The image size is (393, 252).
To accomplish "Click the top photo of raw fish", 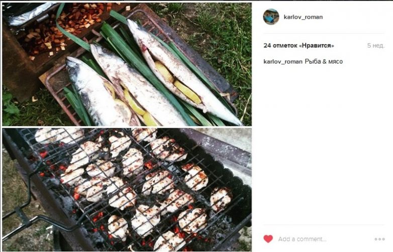I will [x=127, y=64].
